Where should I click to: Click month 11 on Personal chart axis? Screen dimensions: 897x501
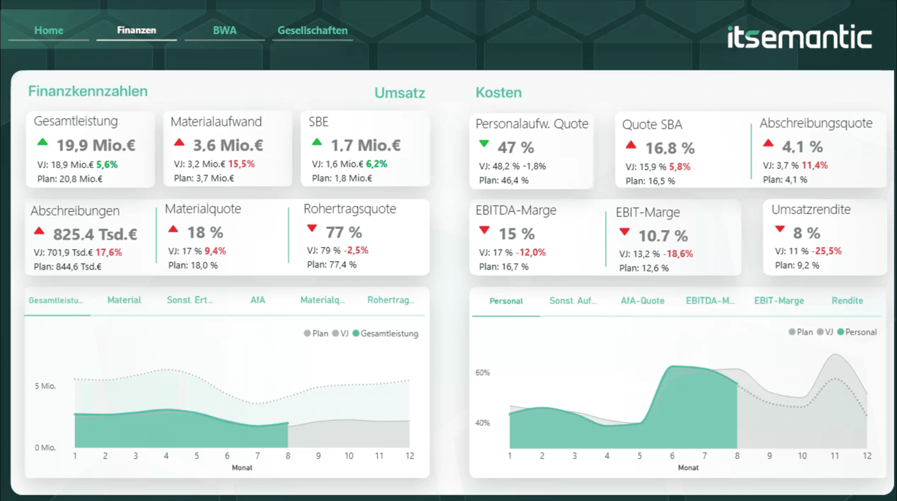pyautogui.click(x=835, y=456)
